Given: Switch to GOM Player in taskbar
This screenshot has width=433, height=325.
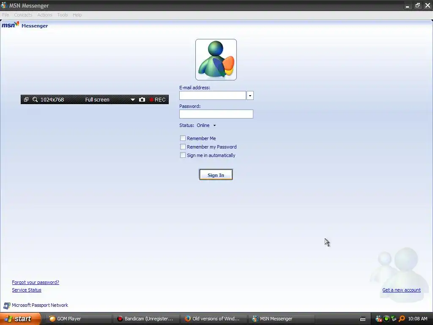Looking at the screenshot, I should click(78, 319).
